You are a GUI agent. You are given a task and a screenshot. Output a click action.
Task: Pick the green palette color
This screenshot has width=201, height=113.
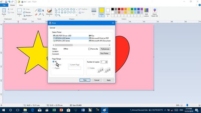click(132, 9)
